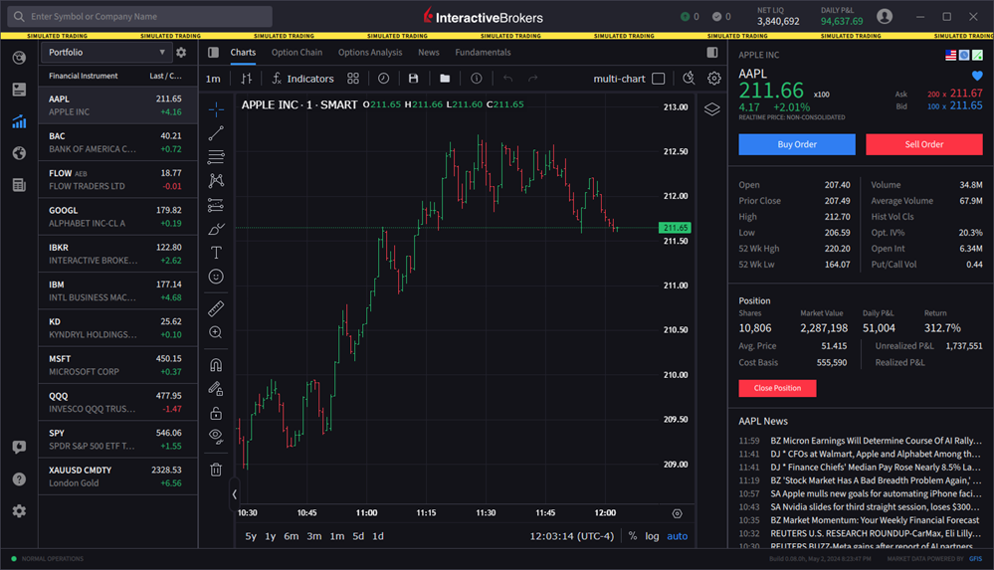The width and height of the screenshot is (994, 570).
Task: Toggle magnet mode for drawings
Action: [x=216, y=364]
